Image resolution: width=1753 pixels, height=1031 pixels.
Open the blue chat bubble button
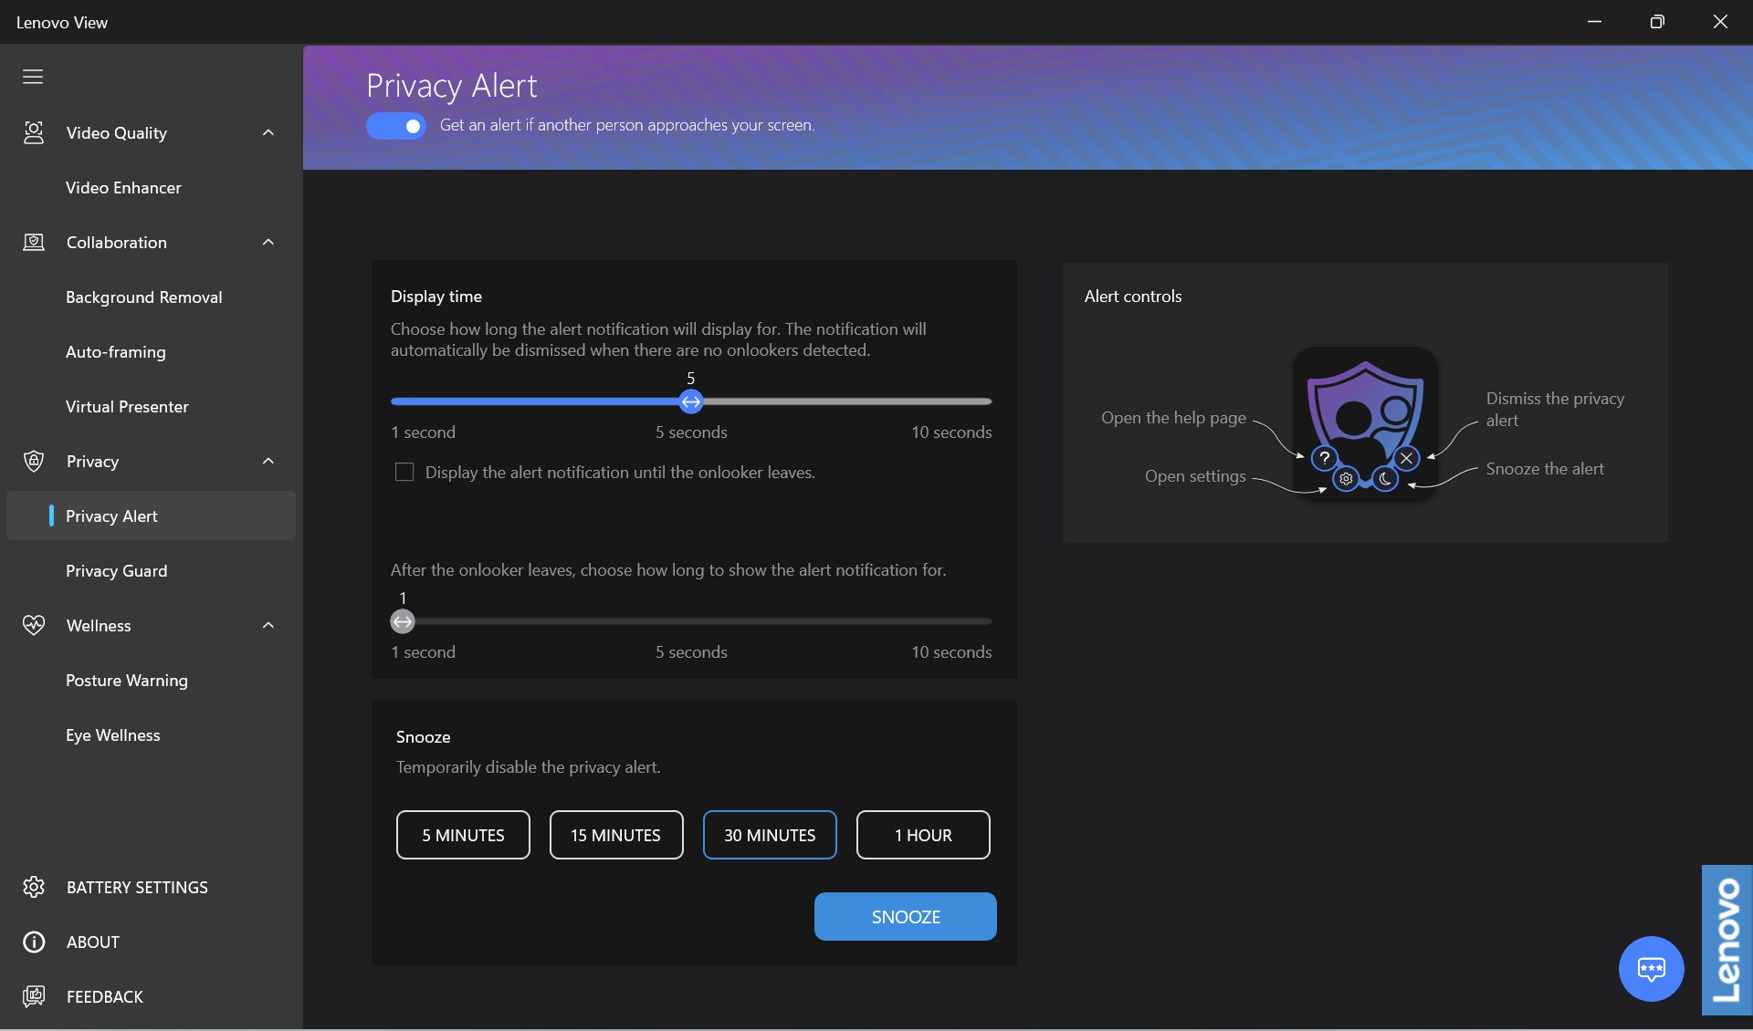pos(1651,968)
